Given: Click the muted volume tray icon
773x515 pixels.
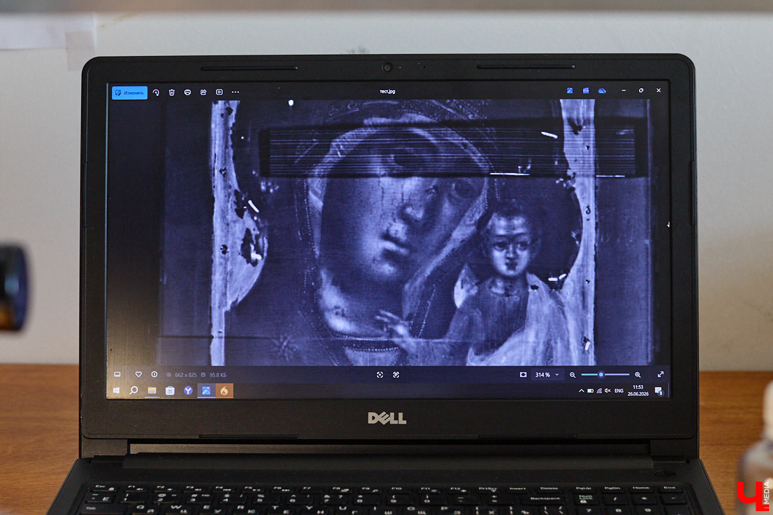Looking at the screenshot, I should [x=608, y=391].
